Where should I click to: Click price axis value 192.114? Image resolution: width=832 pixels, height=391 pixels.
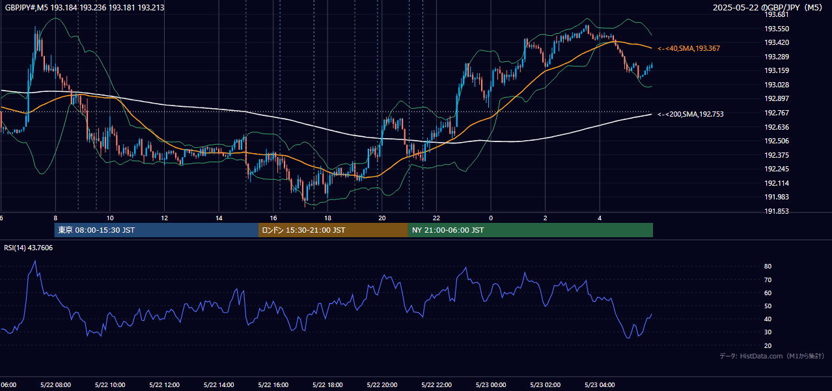[776, 183]
